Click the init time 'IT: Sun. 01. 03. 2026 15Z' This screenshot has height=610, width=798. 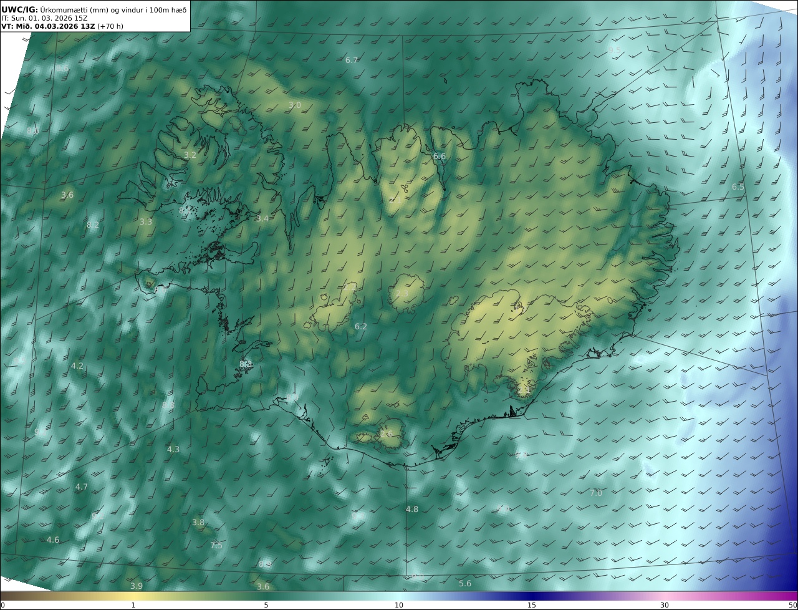click(44, 18)
